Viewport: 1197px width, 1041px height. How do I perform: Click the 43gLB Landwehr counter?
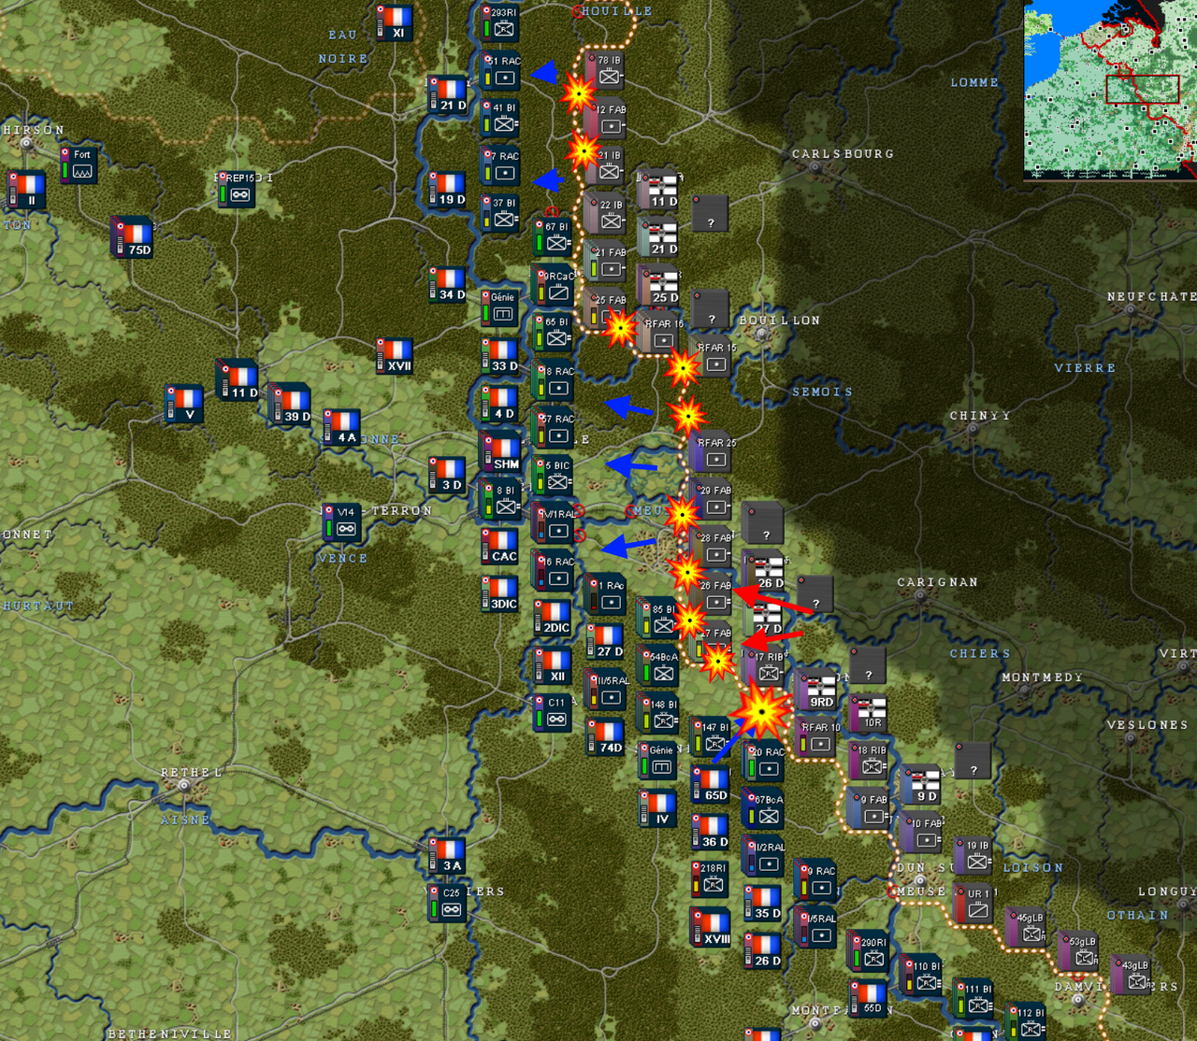pos(1133,976)
